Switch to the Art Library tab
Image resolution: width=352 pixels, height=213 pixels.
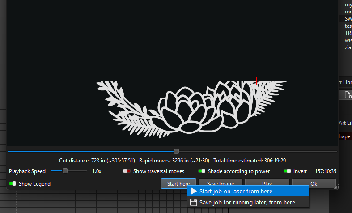coord(345,123)
